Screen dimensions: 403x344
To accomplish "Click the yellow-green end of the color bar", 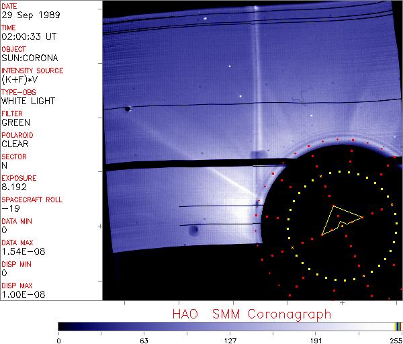I will click(x=398, y=327).
